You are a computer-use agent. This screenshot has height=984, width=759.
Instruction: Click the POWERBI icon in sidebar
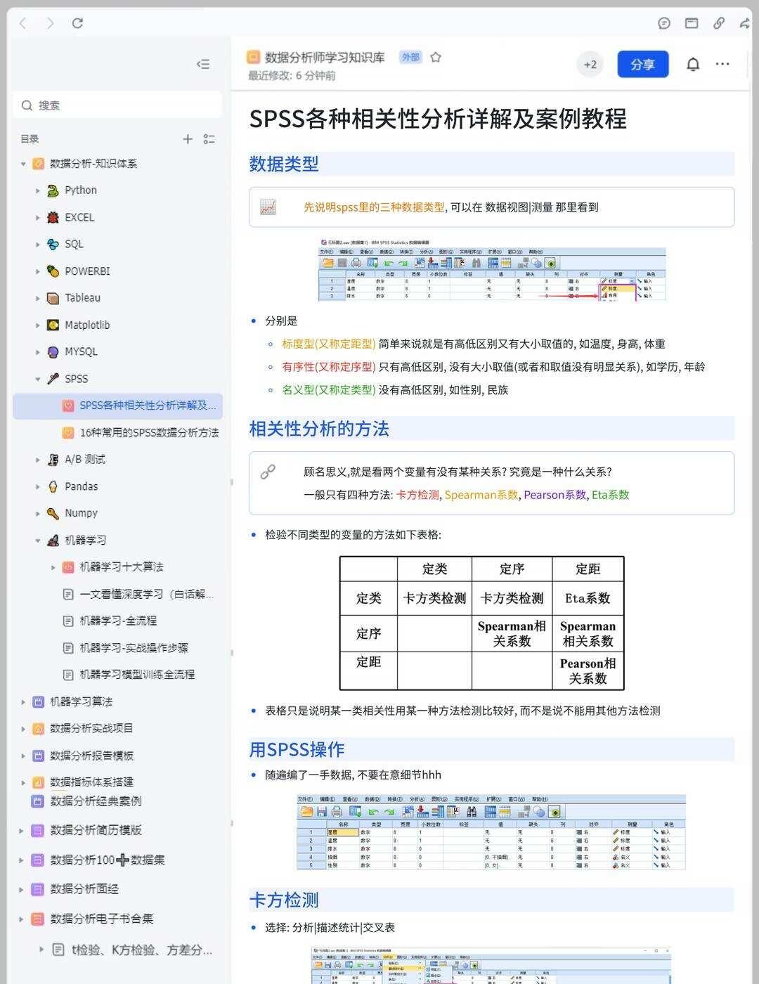(x=53, y=271)
